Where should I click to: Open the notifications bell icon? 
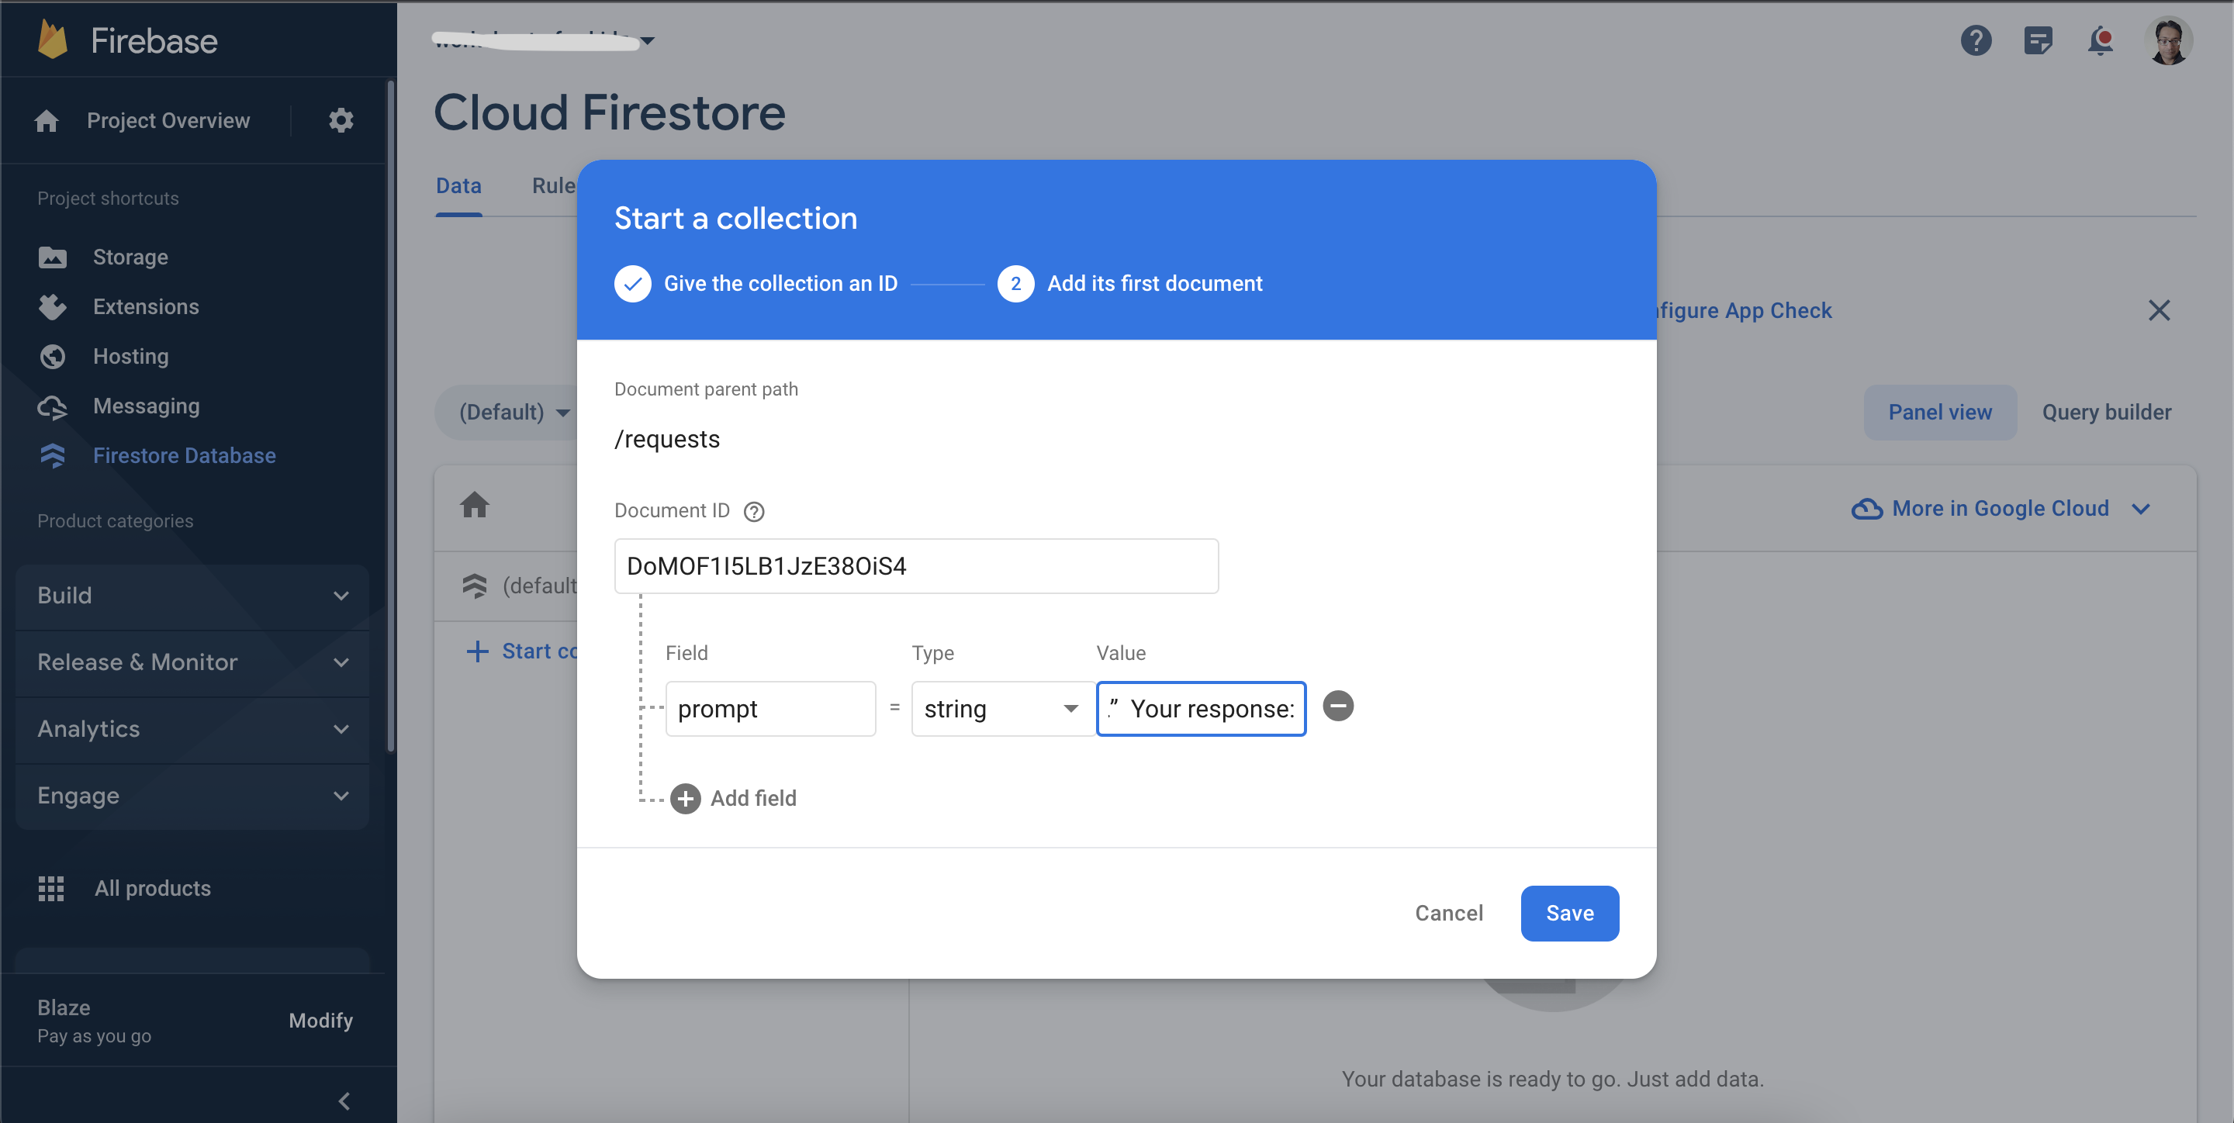(2101, 41)
